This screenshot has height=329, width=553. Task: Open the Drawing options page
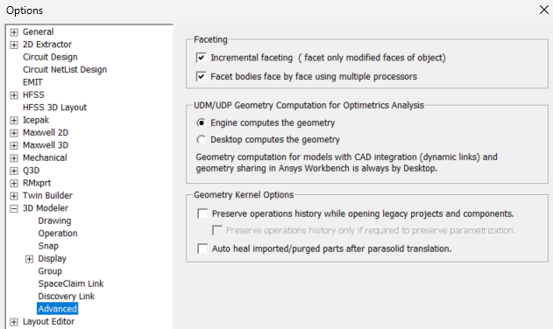tap(54, 220)
